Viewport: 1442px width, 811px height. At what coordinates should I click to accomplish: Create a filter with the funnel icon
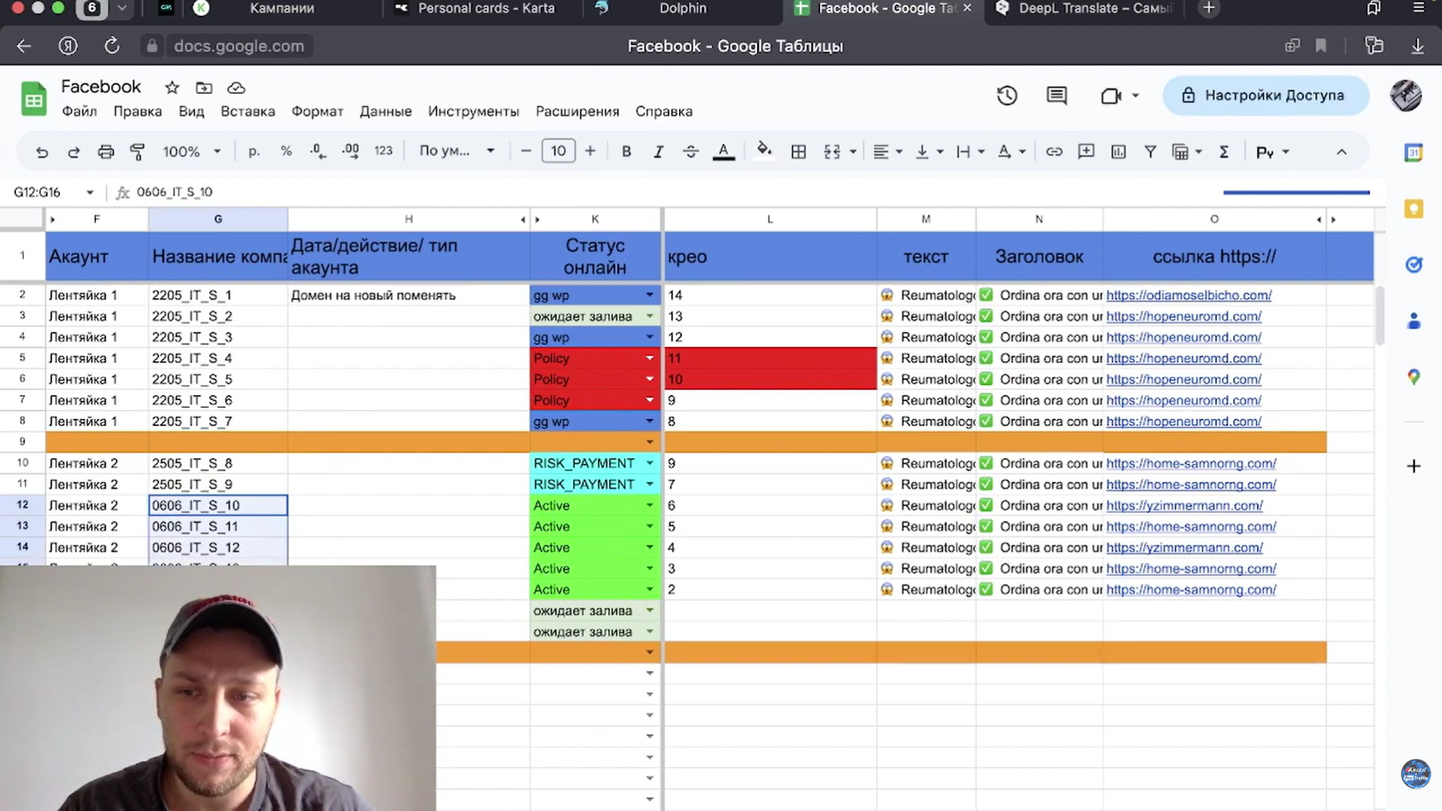(x=1150, y=152)
